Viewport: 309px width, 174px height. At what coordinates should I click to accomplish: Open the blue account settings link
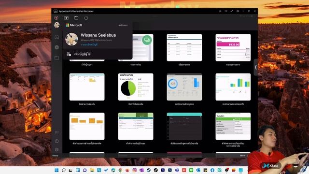point(89,44)
